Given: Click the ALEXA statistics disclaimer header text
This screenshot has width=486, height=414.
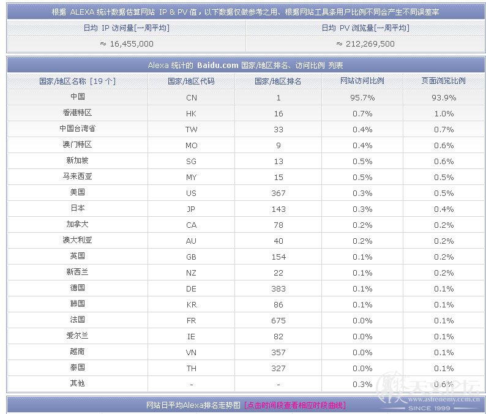Looking at the screenshot, I should tap(245, 12).
